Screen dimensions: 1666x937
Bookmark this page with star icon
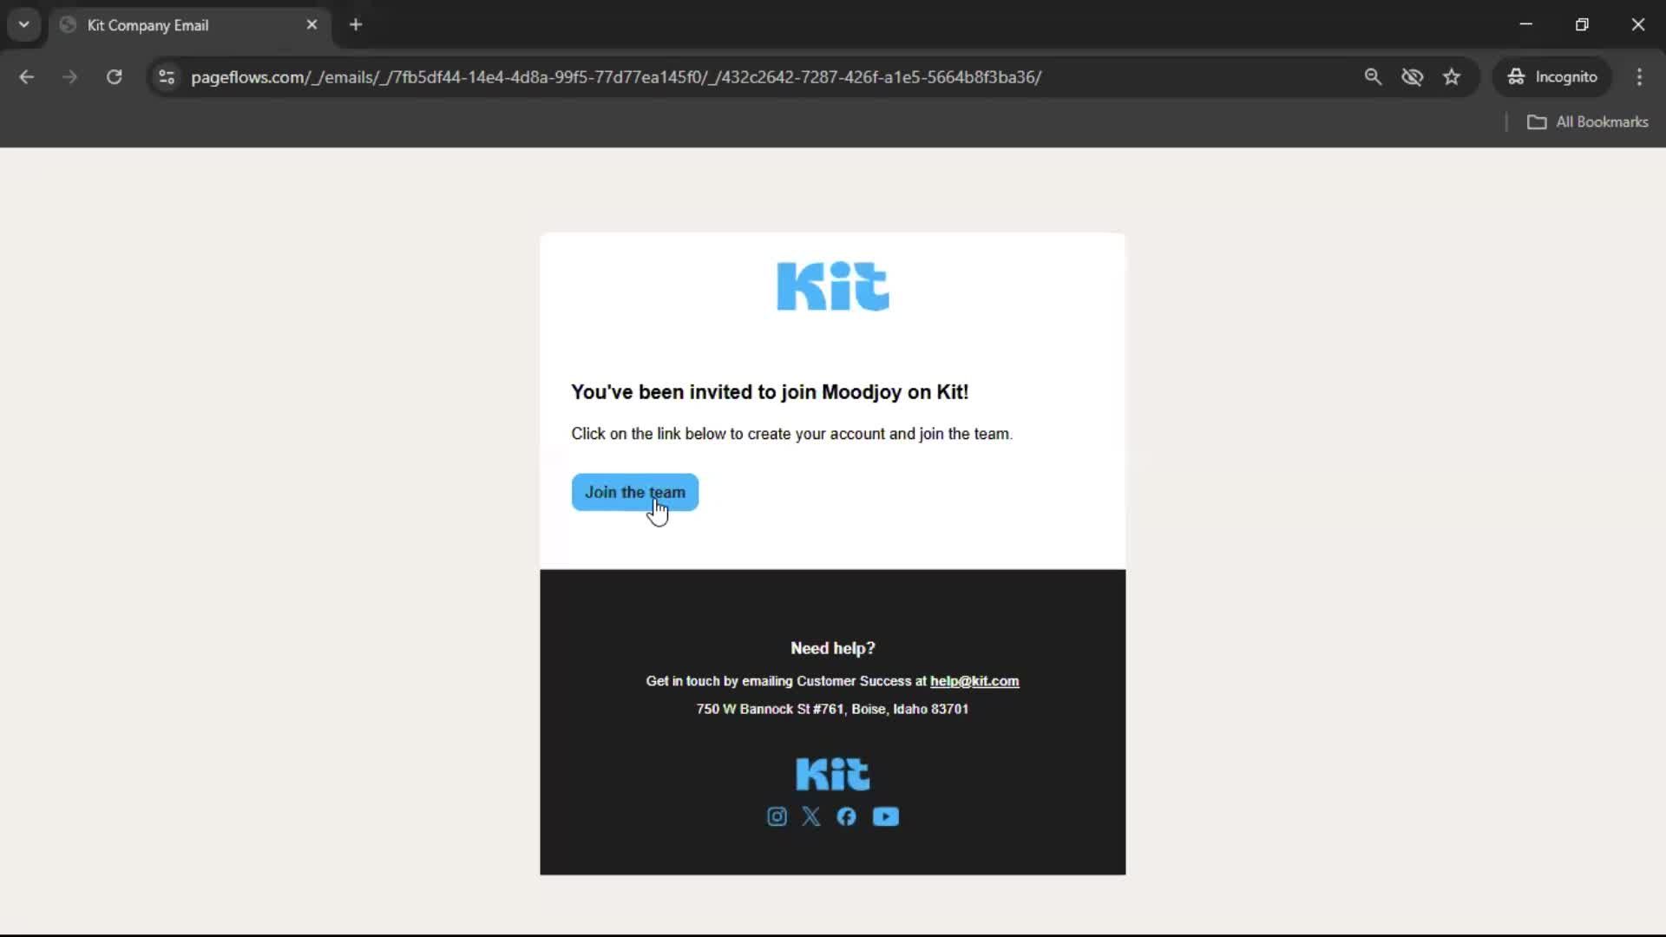1452,76
